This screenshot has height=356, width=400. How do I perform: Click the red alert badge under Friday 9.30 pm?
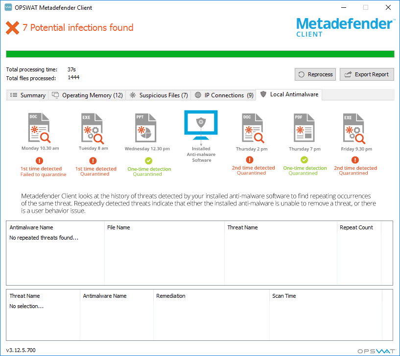coord(355,160)
